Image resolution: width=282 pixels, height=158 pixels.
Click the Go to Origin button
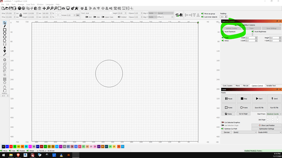[243, 114]
